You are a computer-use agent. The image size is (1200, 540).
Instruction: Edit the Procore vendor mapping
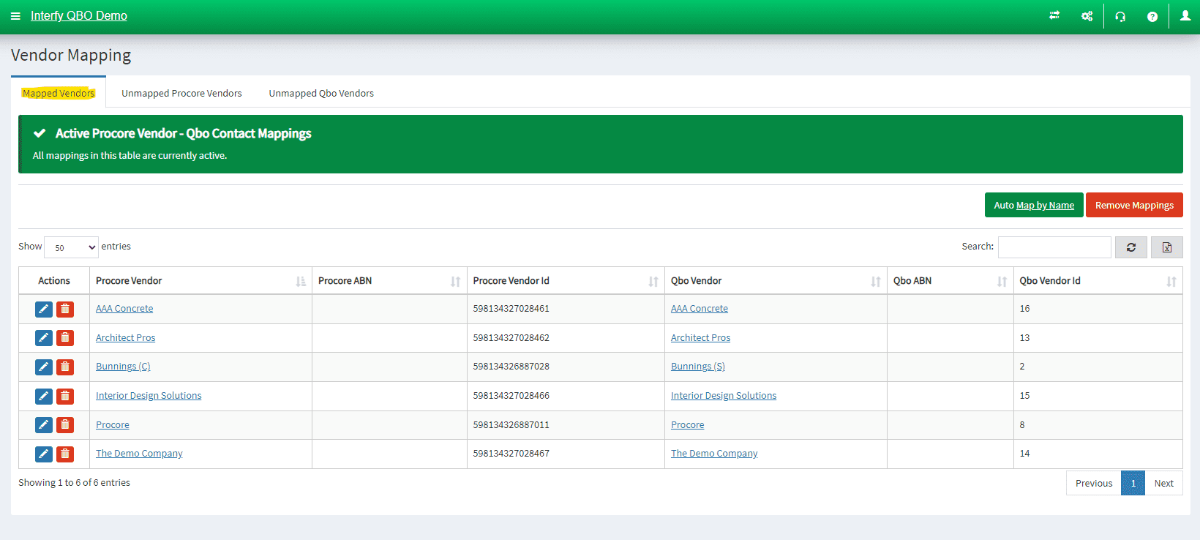pos(44,425)
